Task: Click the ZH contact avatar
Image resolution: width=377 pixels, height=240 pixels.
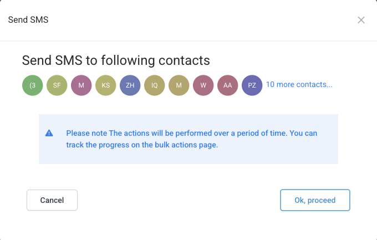Action: [x=130, y=85]
